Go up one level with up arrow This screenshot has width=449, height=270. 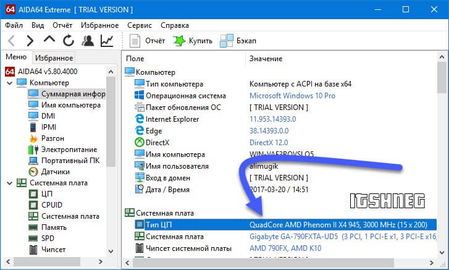click(x=49, y=41)
